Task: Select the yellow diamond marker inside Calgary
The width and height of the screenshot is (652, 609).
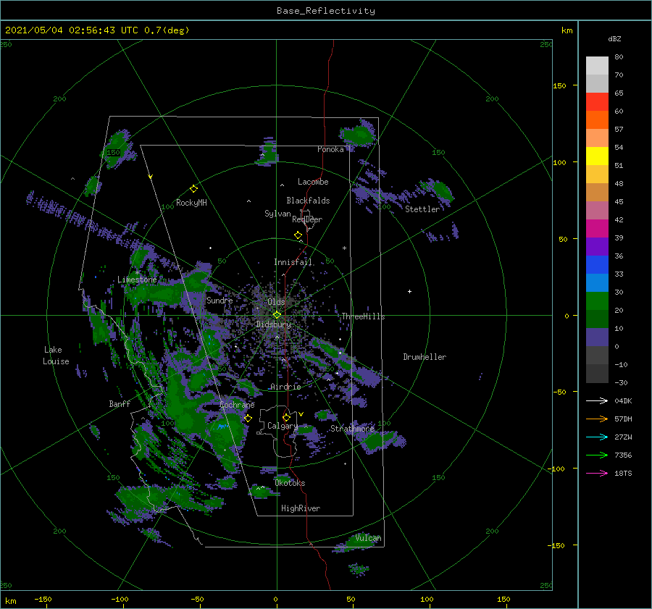Action: (286, 417)
